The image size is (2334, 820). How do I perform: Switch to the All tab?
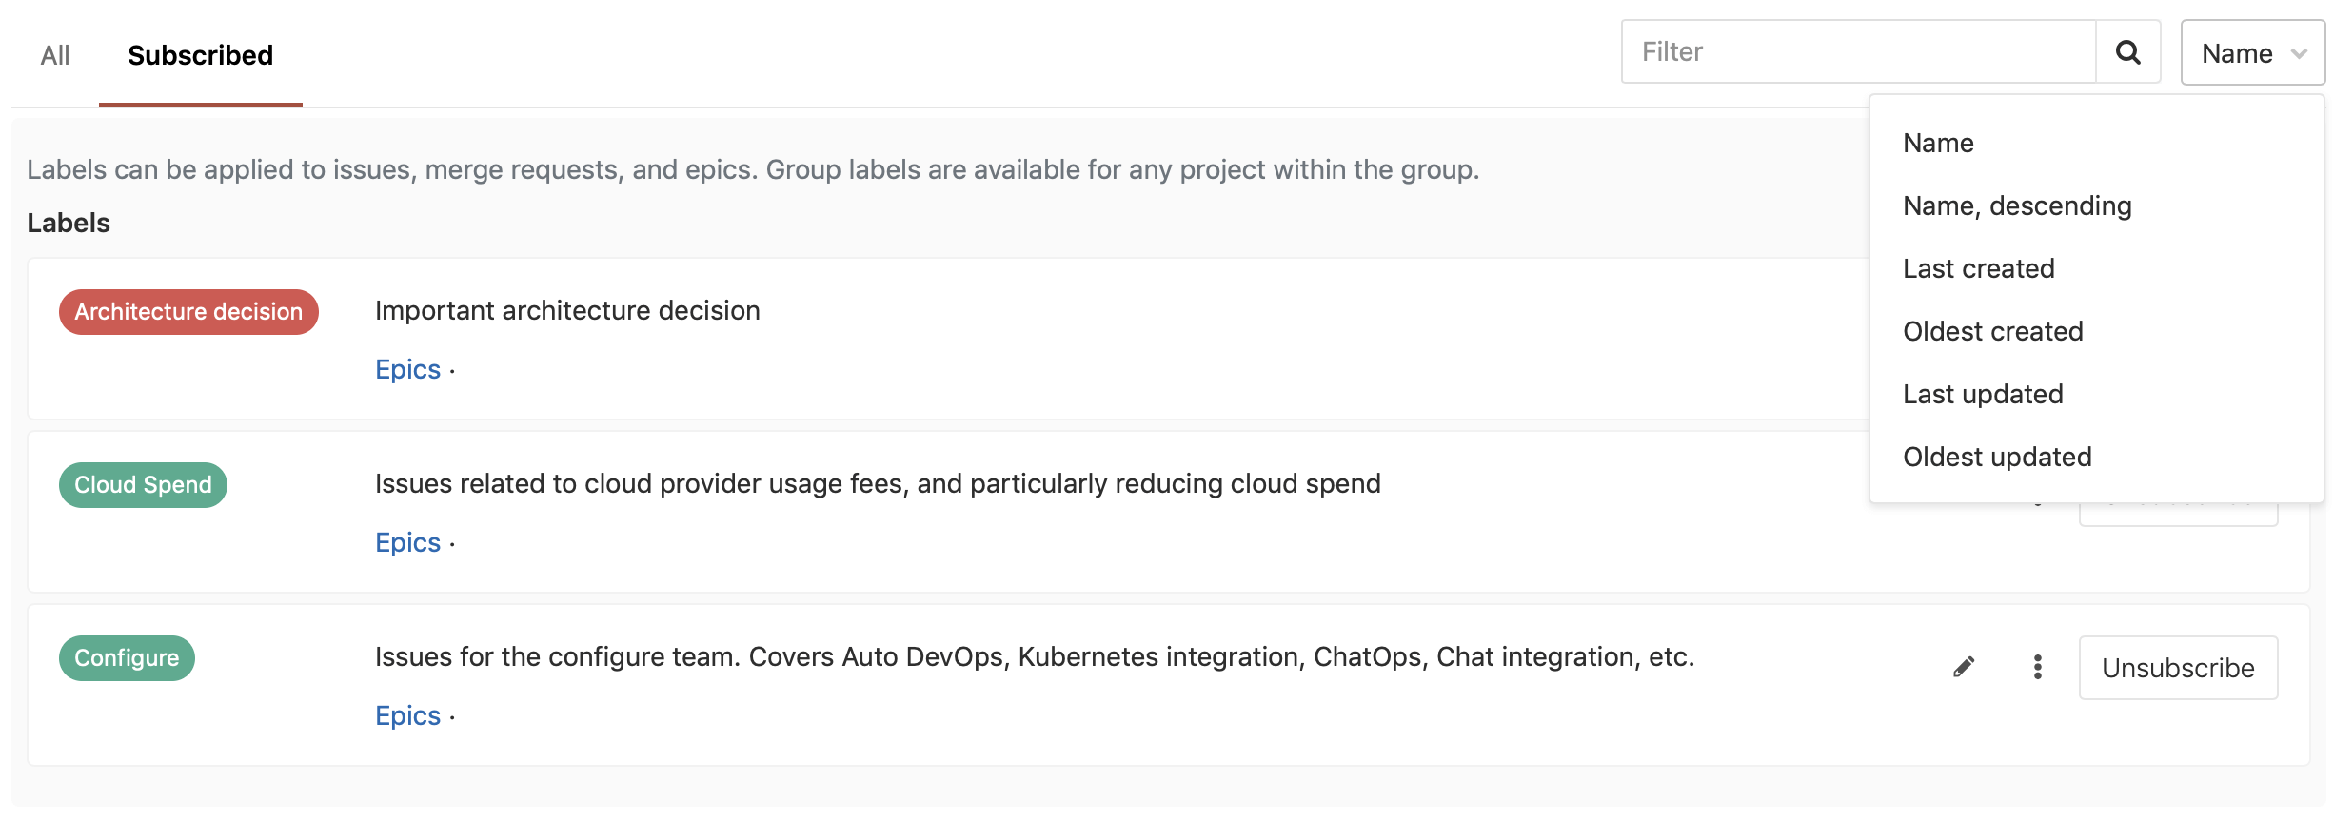(x=55, y=55)
